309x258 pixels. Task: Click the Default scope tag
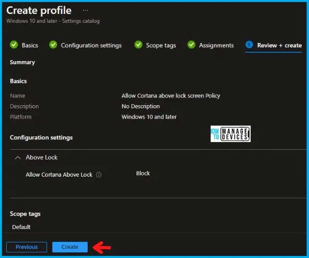pyautogui.click(x=21, y=227)
